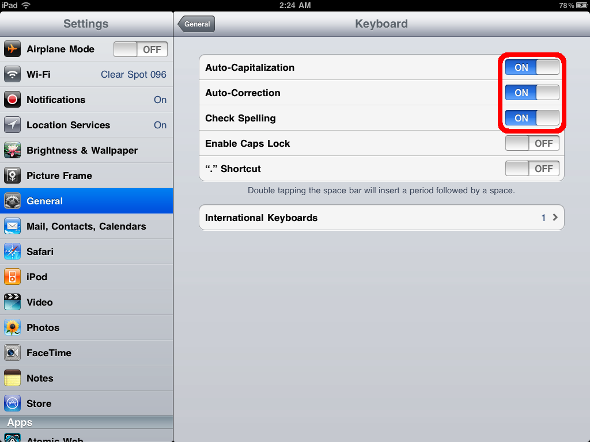Open the Notes notepad icon

point(12,378)
